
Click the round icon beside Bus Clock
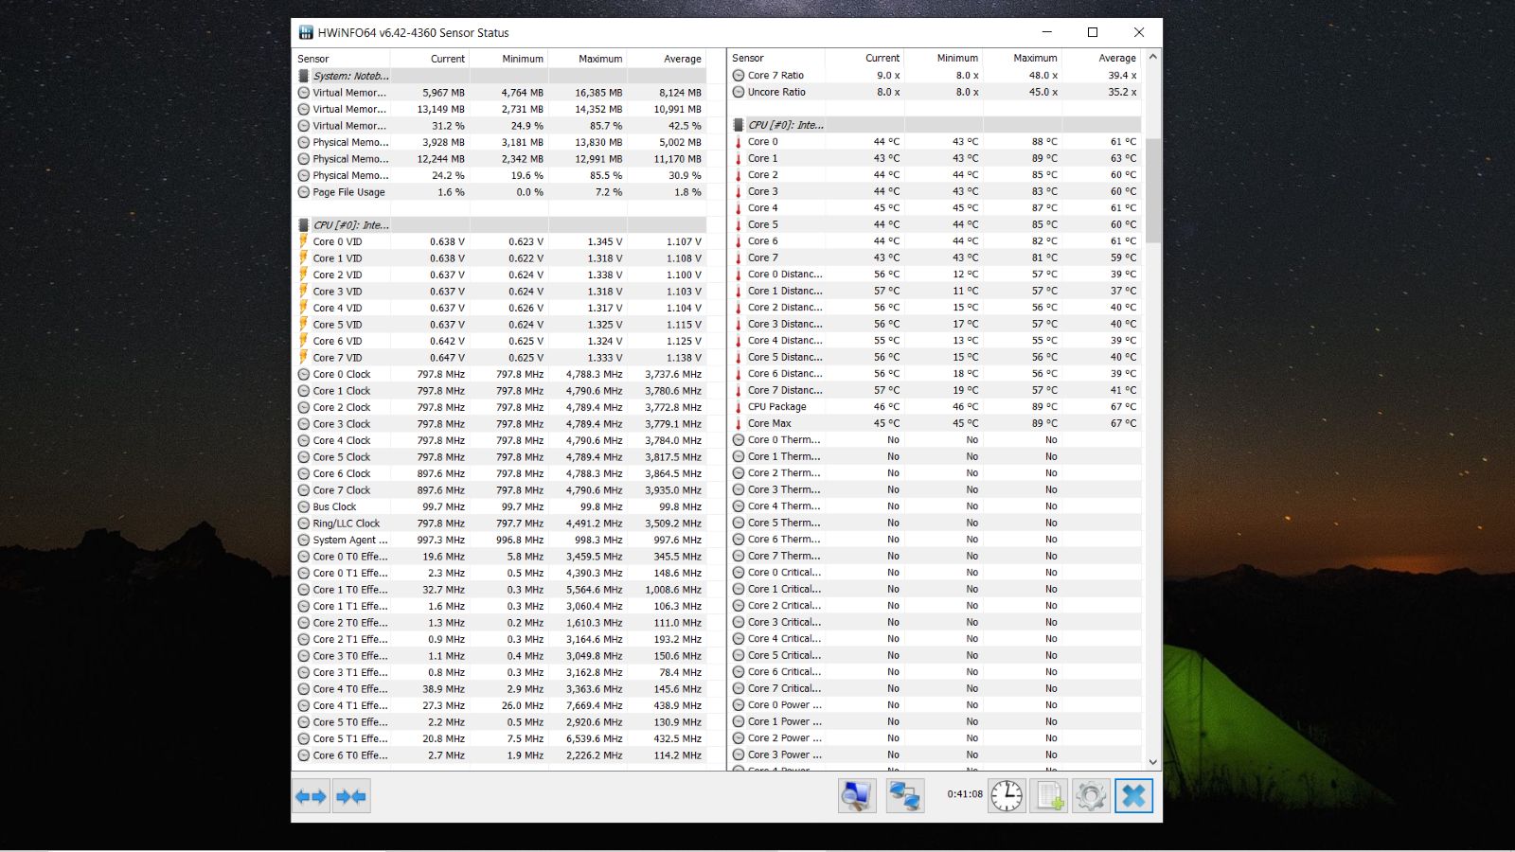(304, 506)
